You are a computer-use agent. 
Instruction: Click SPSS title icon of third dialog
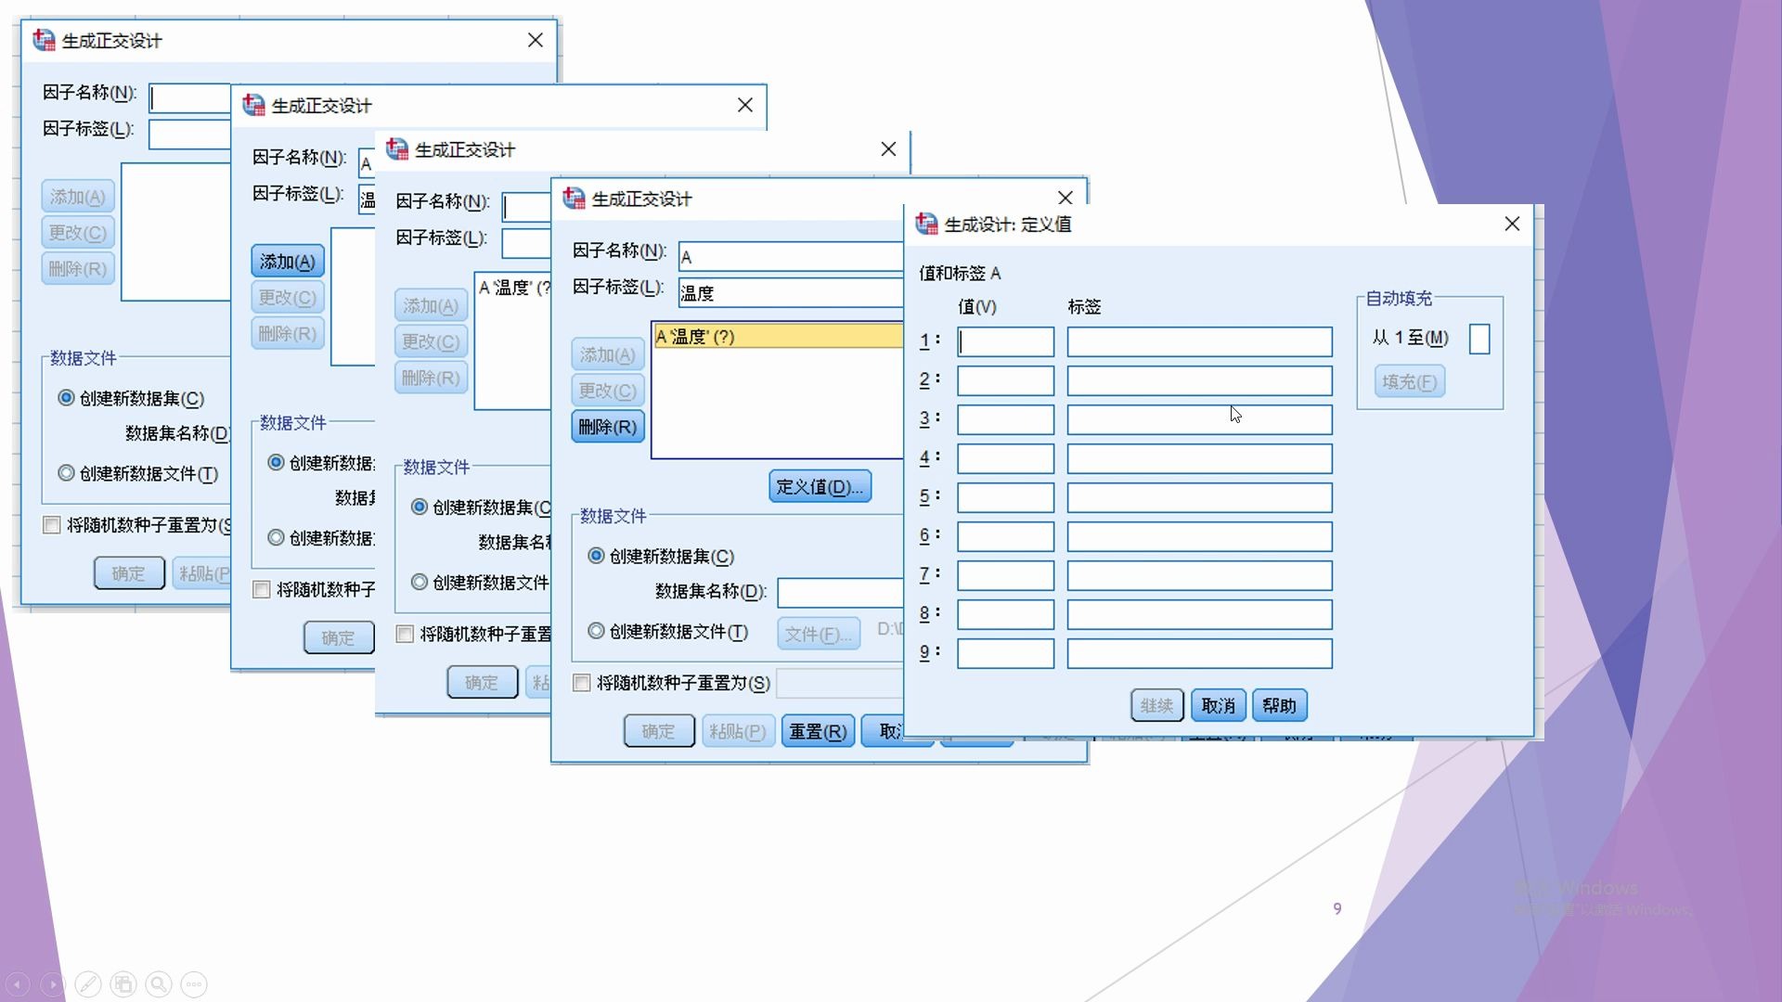point(397,148)
